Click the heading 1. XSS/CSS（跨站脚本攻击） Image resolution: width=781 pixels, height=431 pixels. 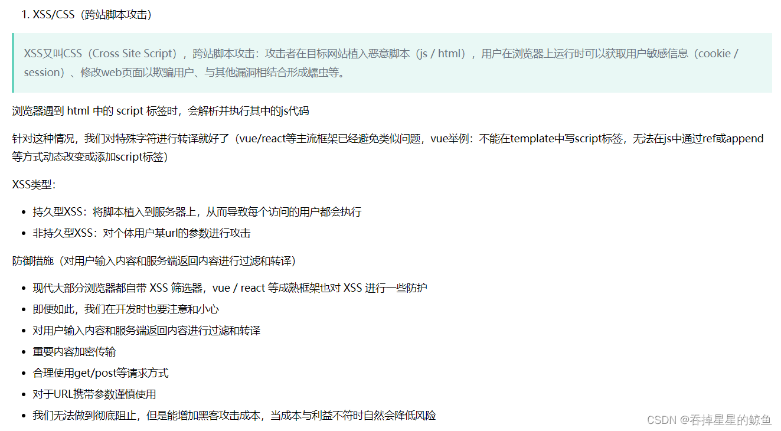coord(86,14)
